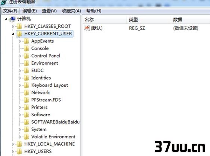Screen dimensions: 210x156
Task: Open the 帮助(H) menu
Action: click(94, 11)
